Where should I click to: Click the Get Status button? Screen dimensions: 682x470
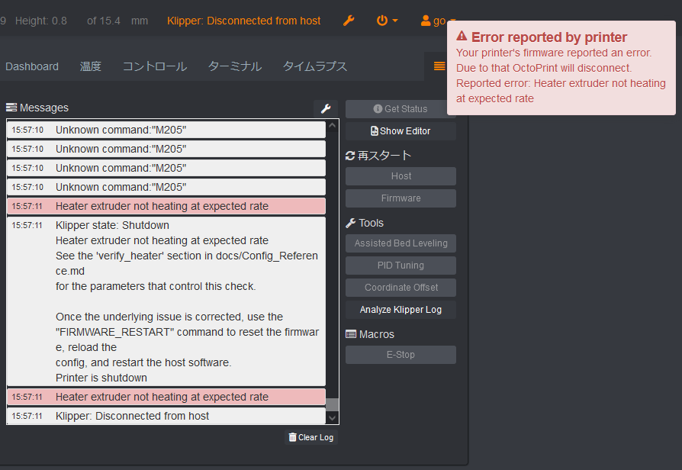click(x=401, y=109)
